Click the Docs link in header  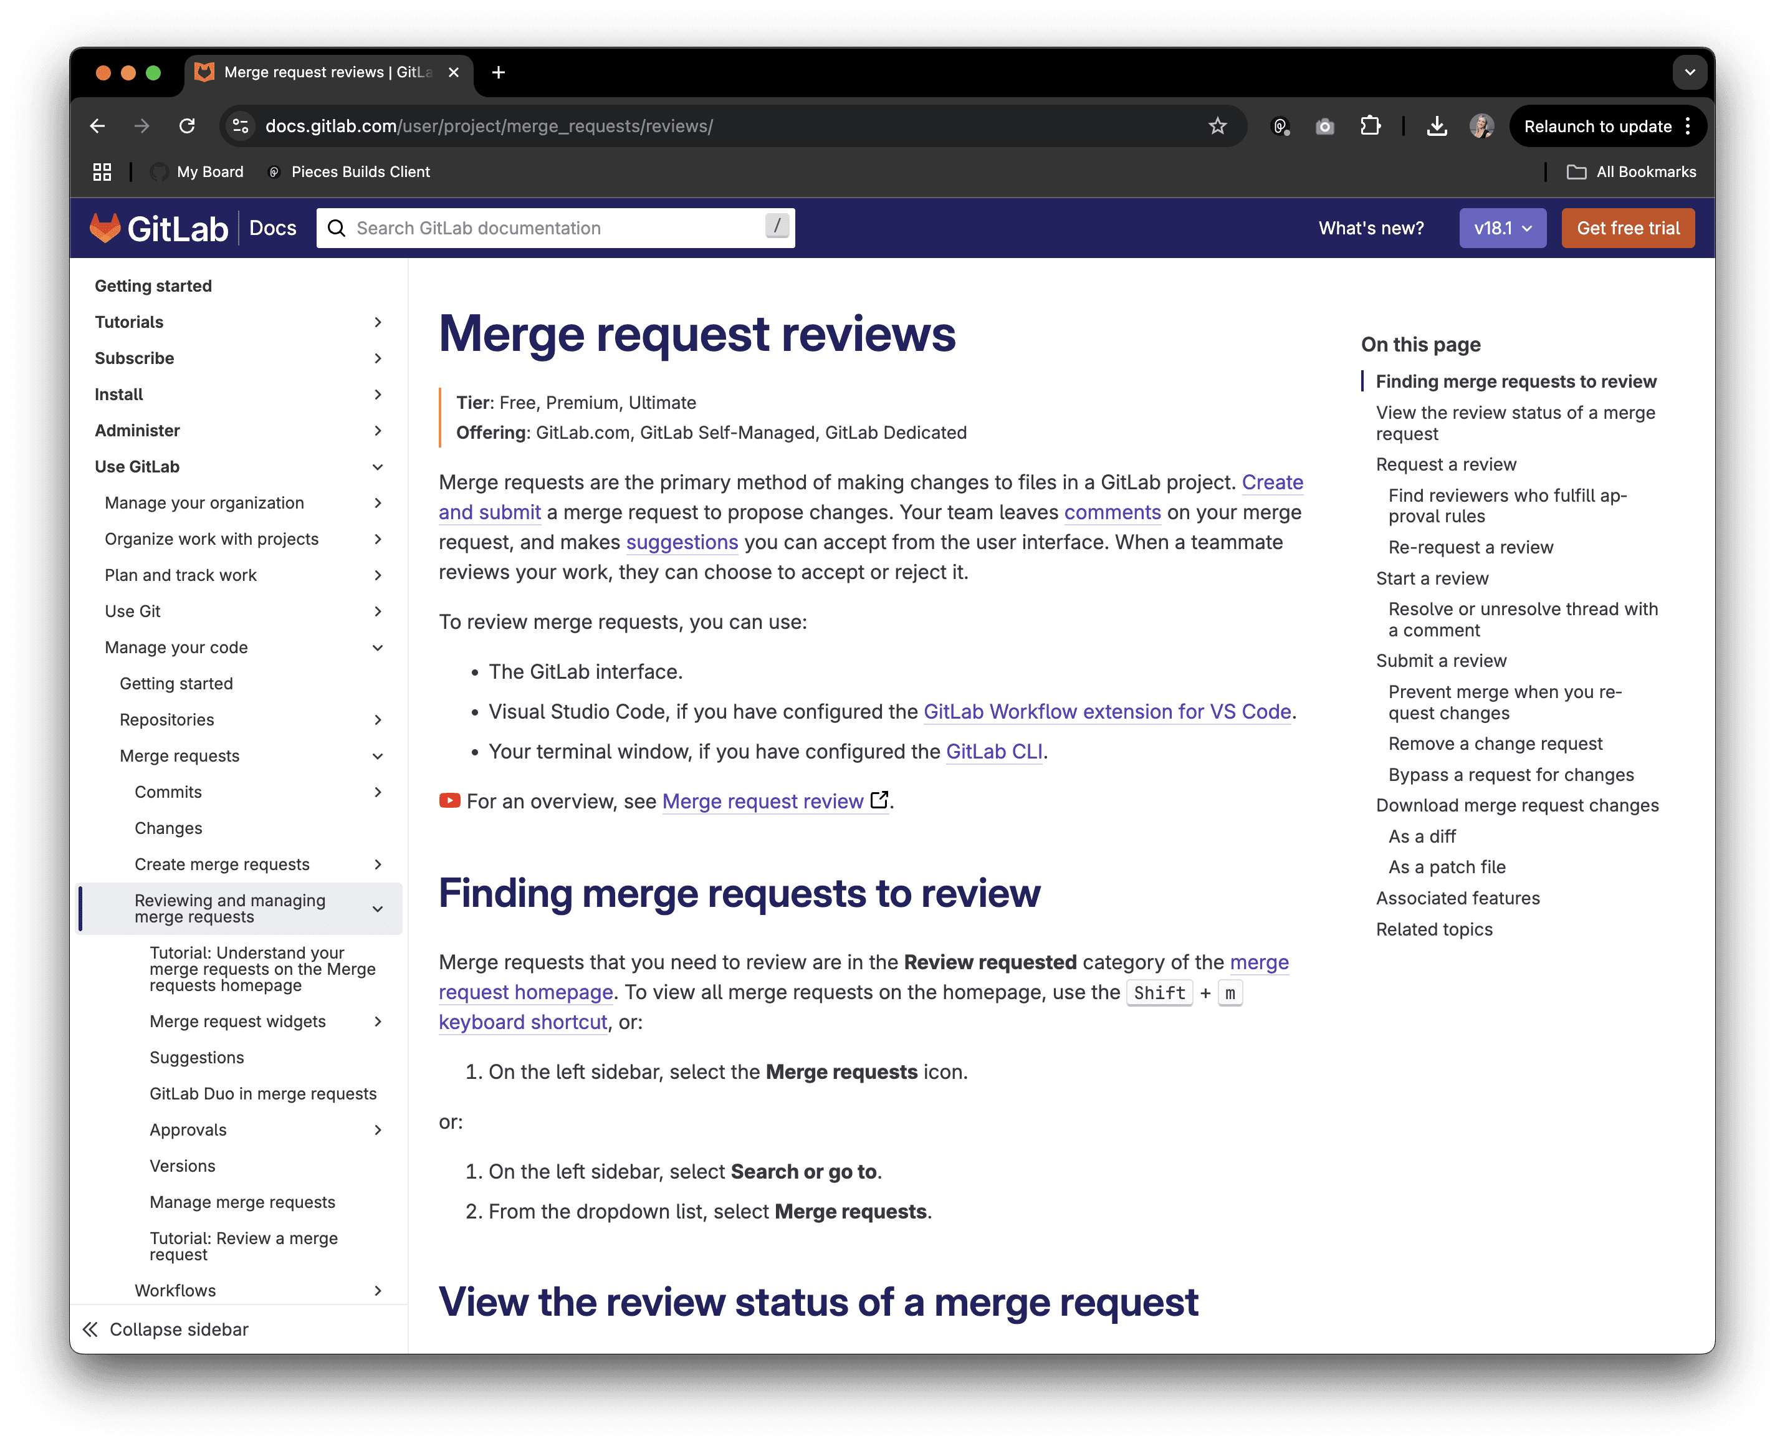272,228
